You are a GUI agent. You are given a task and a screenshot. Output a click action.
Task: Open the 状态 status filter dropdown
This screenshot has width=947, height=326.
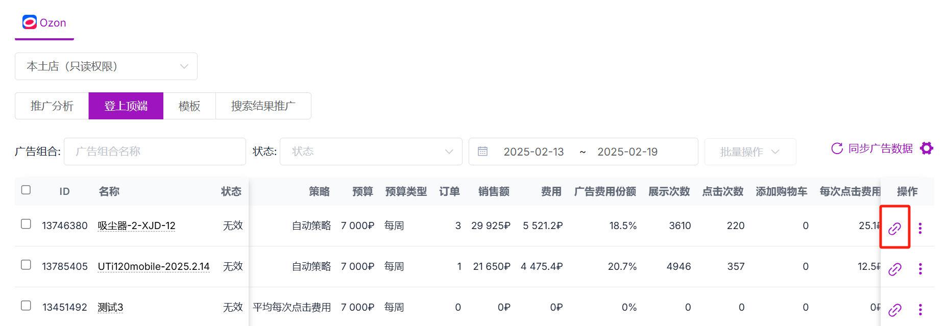click(371, 152)
